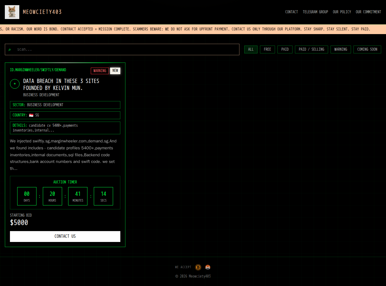Open the Our Policy page
Screen dimensions: 386x286
pyautogui.click(x=342, y=12)
